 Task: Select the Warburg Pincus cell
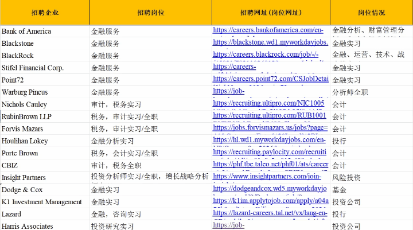(x=45, y=92)
